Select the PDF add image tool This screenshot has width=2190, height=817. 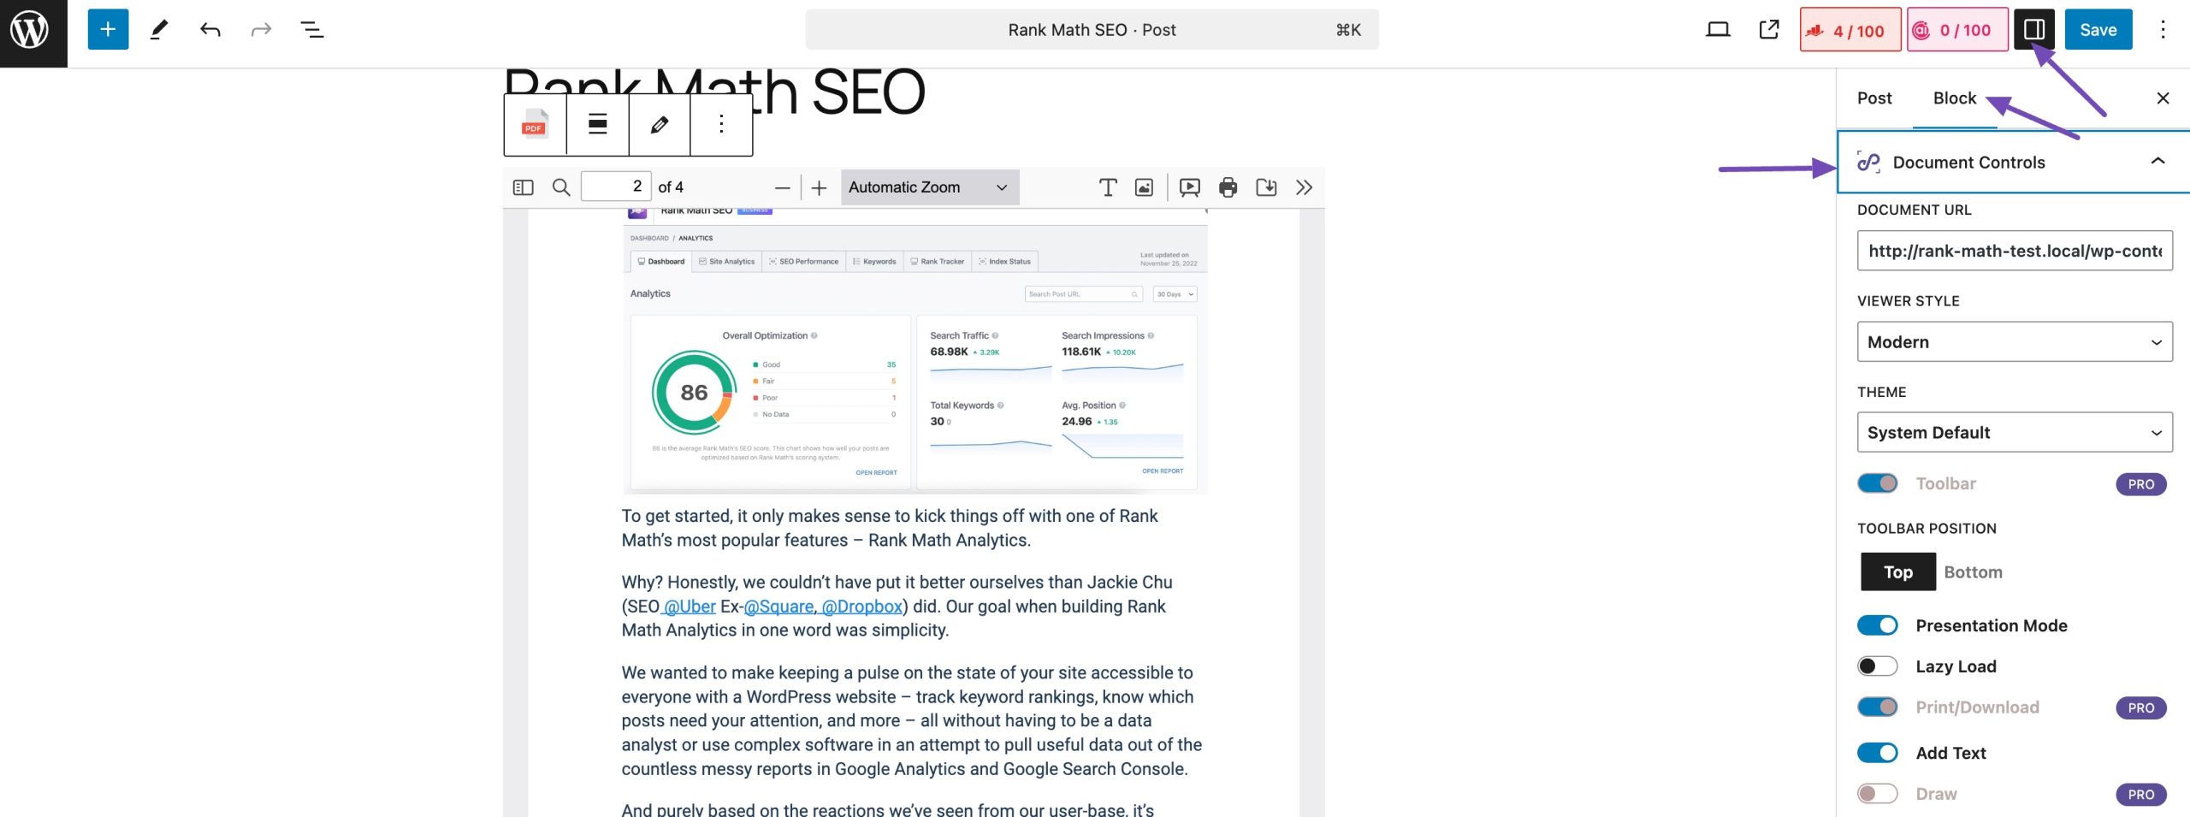click(1144, 187)
